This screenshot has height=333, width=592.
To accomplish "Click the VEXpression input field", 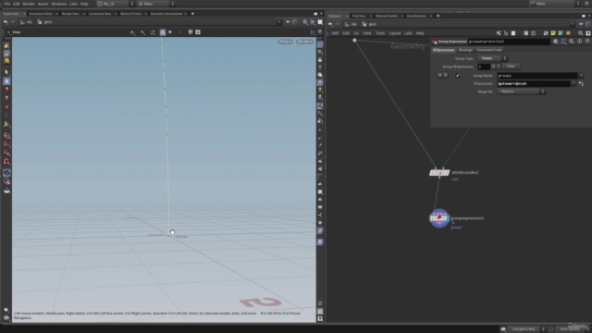I will 534,83.
